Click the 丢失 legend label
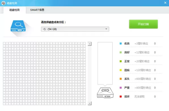The width and height of the screenshot is (169, 111). coord(127,79)
